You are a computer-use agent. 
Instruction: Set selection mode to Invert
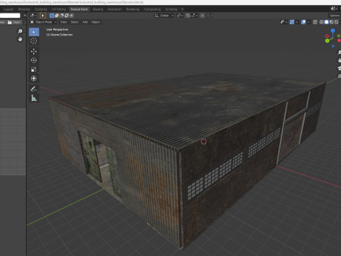[x=67, y=16]
